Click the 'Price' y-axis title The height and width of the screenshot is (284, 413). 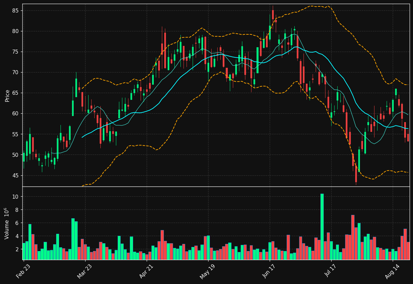pos(7,95)
